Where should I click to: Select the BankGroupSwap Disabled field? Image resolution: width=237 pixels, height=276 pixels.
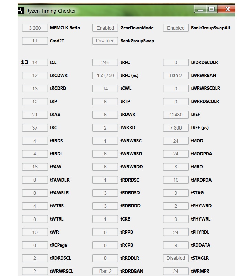(105, 41)
